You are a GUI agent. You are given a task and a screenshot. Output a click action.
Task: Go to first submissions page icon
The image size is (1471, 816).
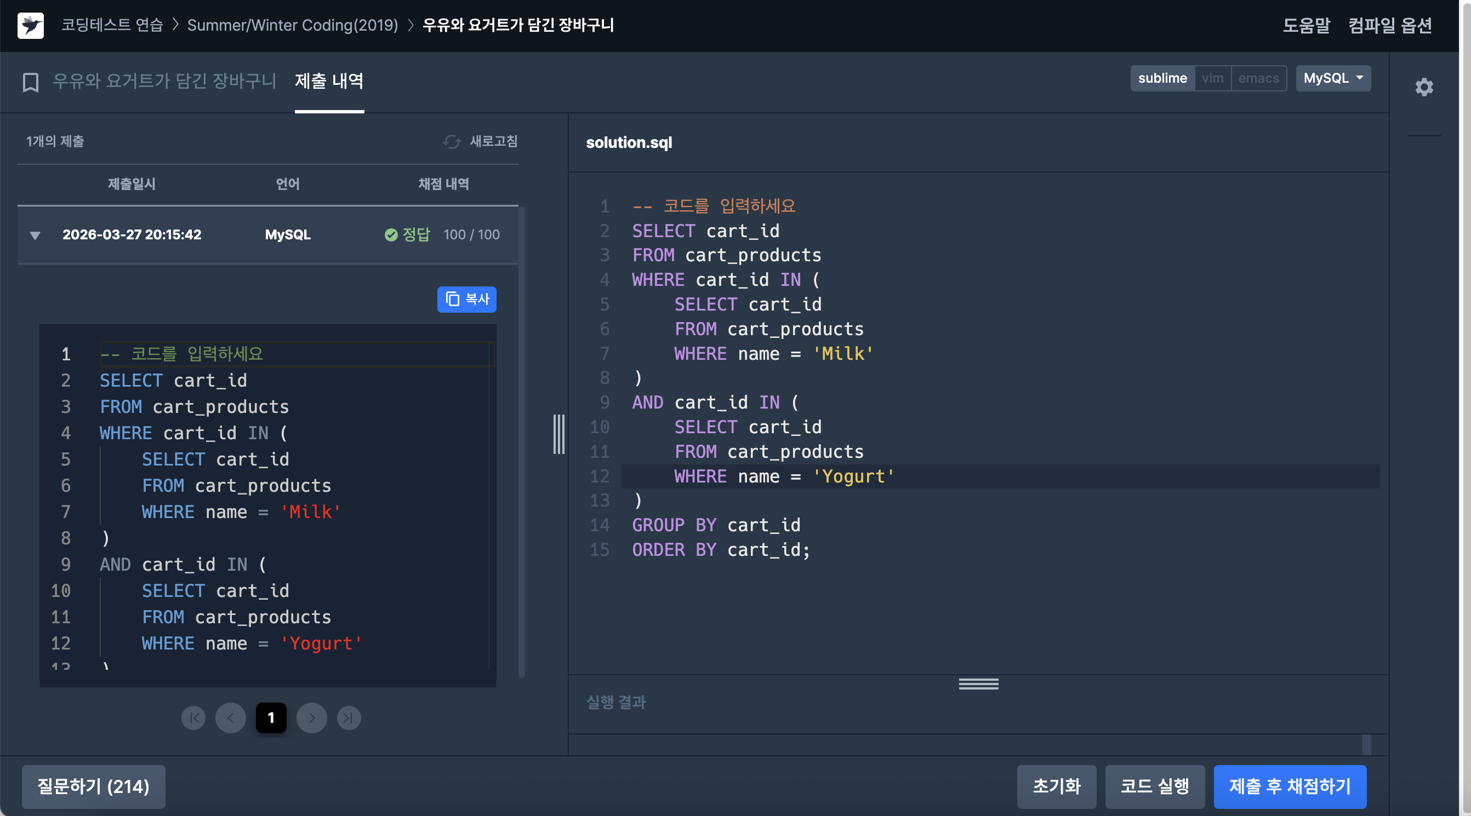pos(193,717)
